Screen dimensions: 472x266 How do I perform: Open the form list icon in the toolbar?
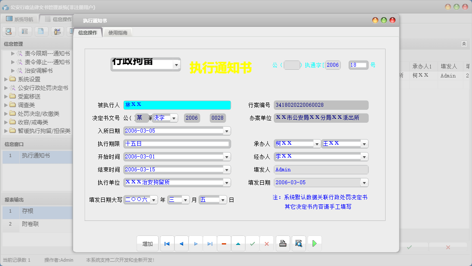click(25, 31)
